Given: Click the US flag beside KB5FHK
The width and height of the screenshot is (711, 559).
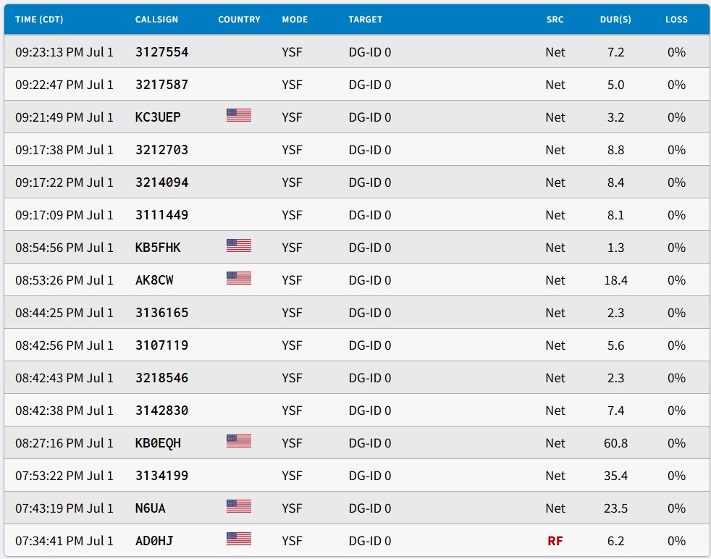Looking at the screenshot, I should (x=239, y=245).
